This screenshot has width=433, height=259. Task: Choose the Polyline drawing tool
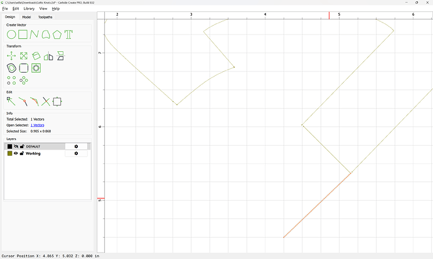(35, 34)
